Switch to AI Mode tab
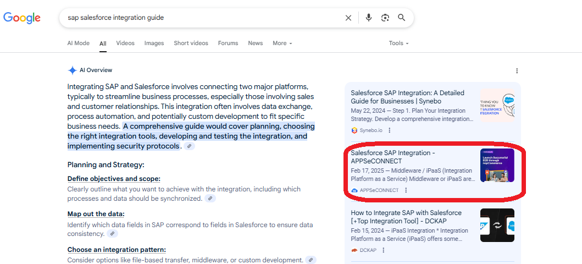The width and height of the screenshot is (582, 264). tap(79, 43)
